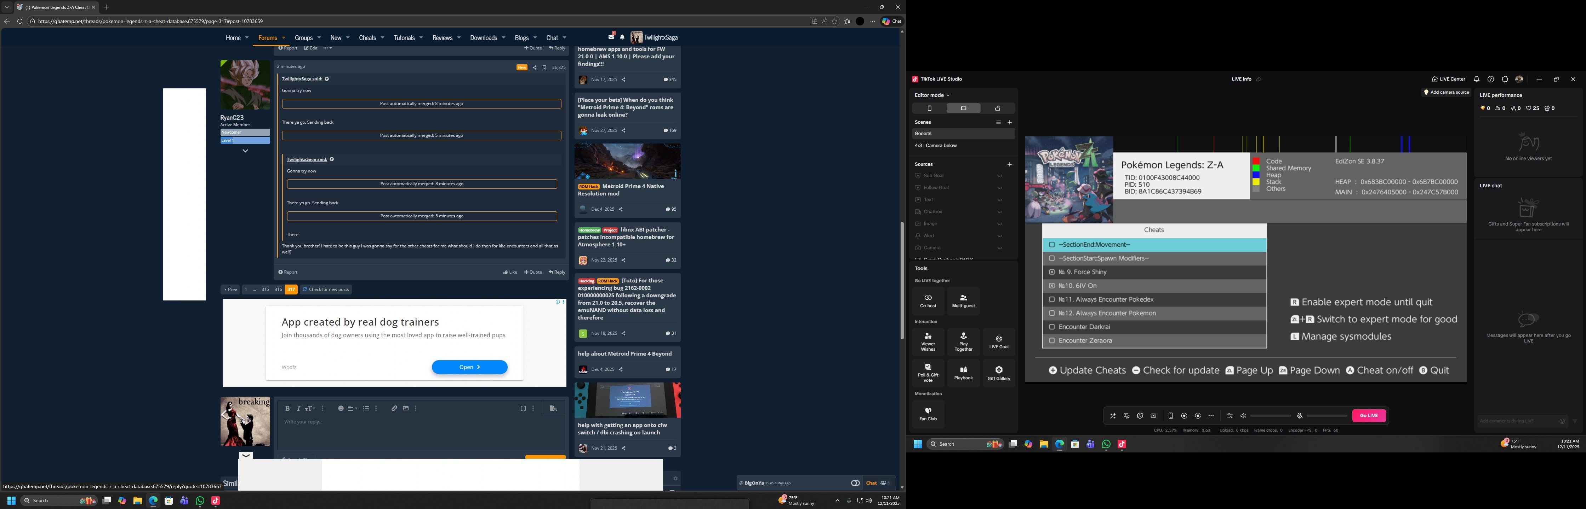
Task: Toggle visibility of the Image source
Action: [x=999, y=224]
